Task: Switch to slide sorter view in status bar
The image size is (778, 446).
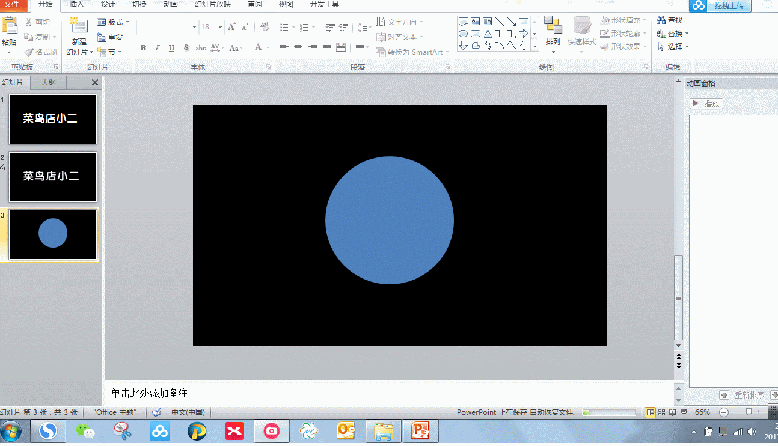Action: click(662, 412)
